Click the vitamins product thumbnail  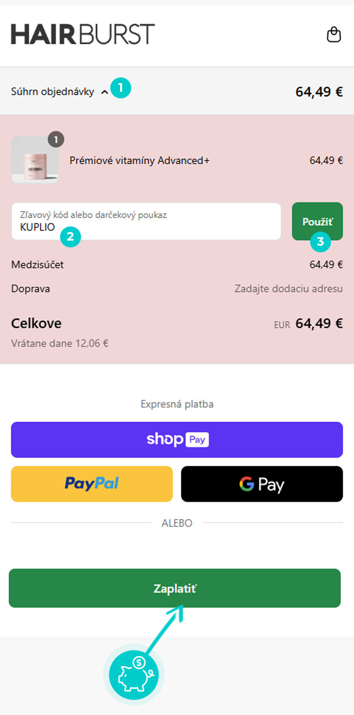point(35,160)
